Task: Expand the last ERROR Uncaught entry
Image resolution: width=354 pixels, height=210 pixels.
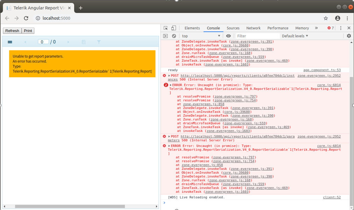Action: click(169, 146)
